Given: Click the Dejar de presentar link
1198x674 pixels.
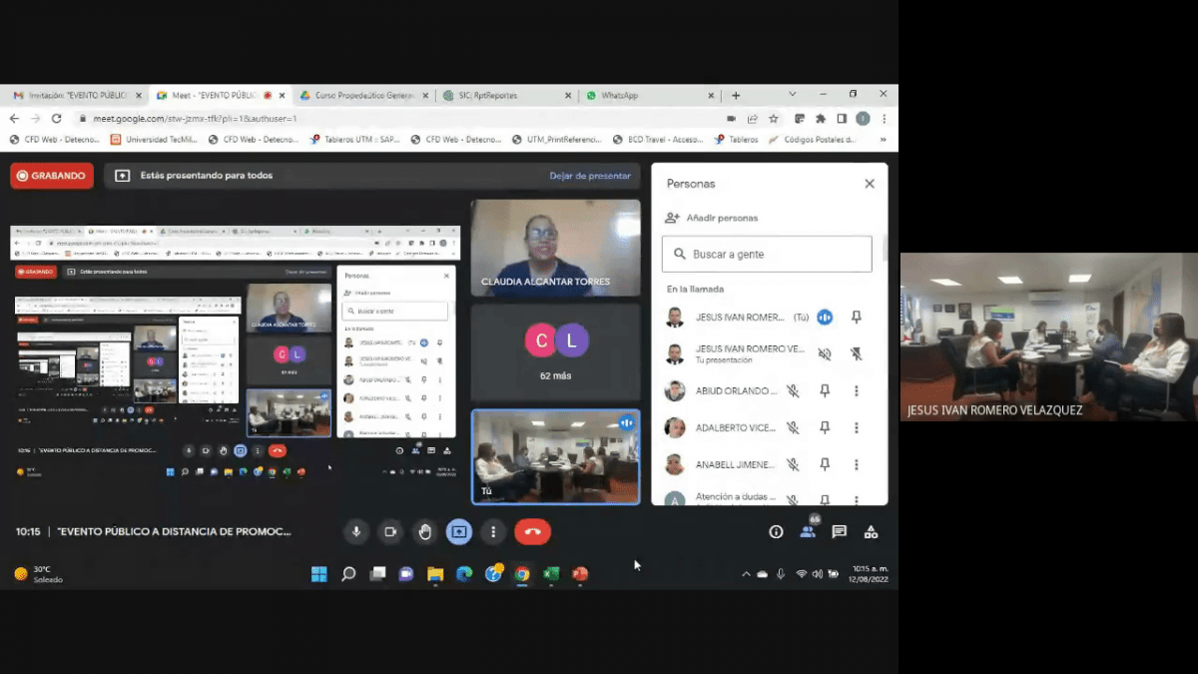Looking at the screenshot, I should coord(590,176).
